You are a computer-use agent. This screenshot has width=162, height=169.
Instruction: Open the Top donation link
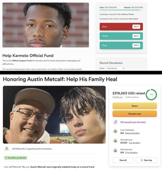click(x=134, y=143)
